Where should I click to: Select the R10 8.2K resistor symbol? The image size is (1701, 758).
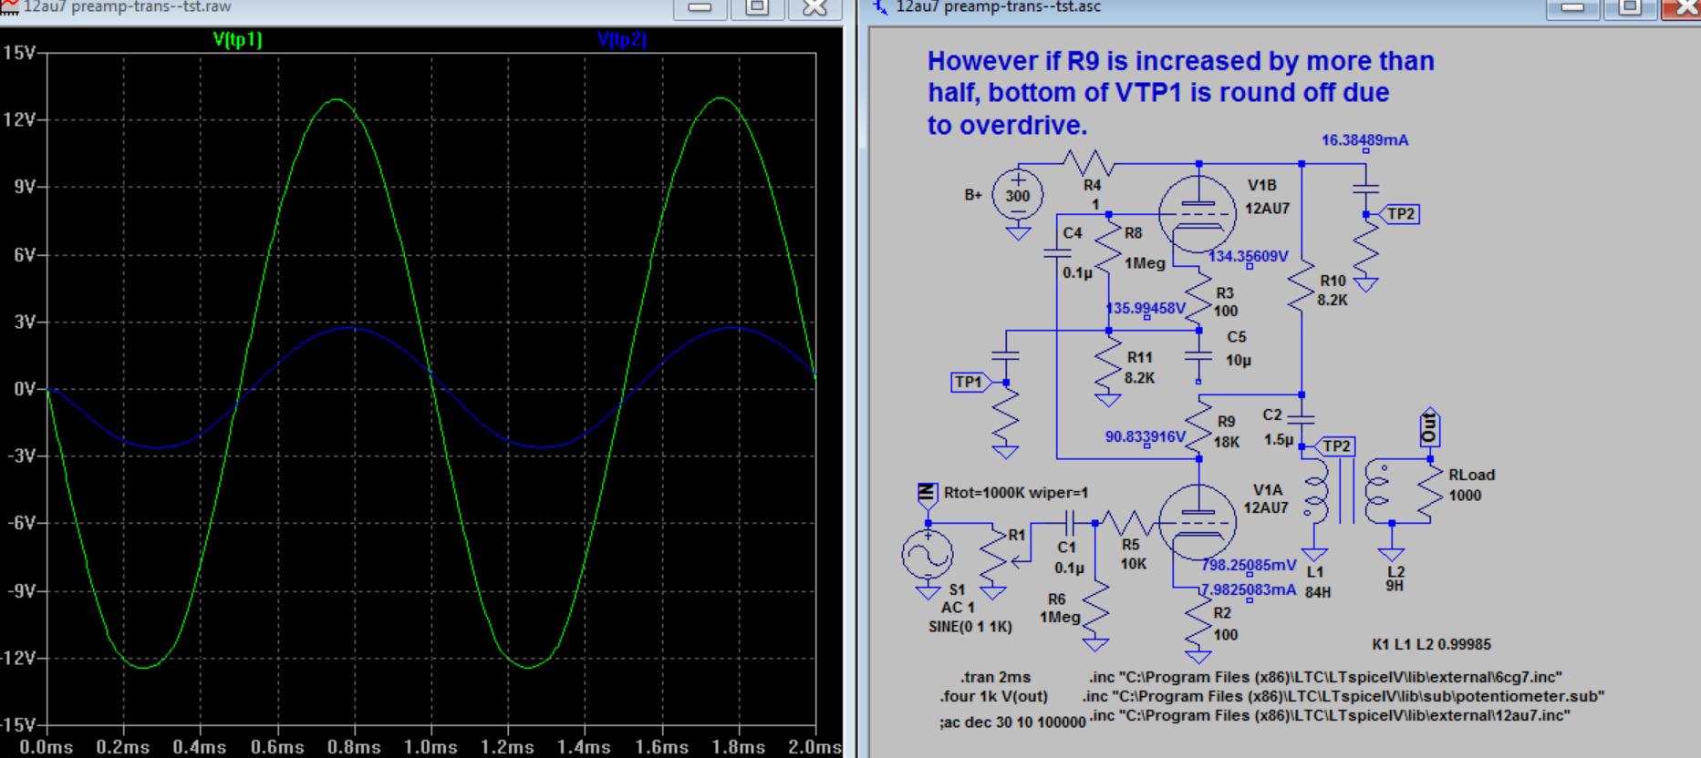tap(1302, 287)
